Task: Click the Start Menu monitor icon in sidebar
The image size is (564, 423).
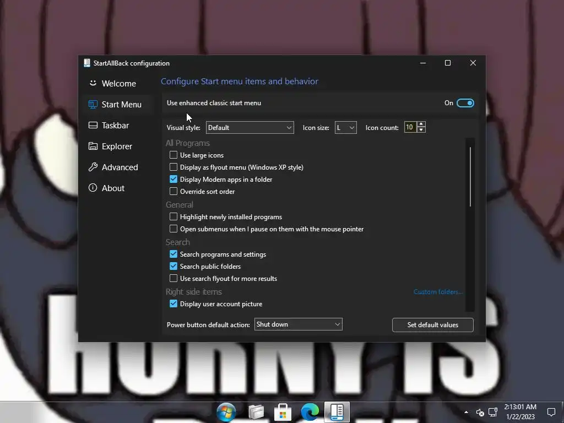Action: pyautogui.click(x=93, y=104)
